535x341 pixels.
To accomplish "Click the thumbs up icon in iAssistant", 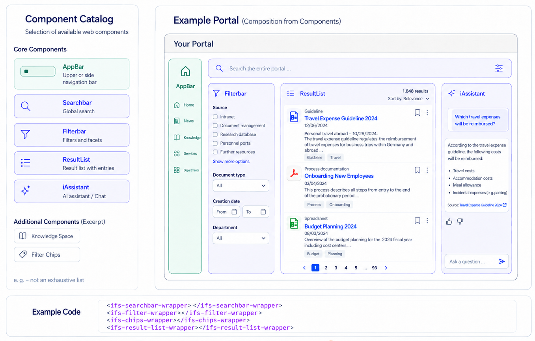I will pos(449,221).
